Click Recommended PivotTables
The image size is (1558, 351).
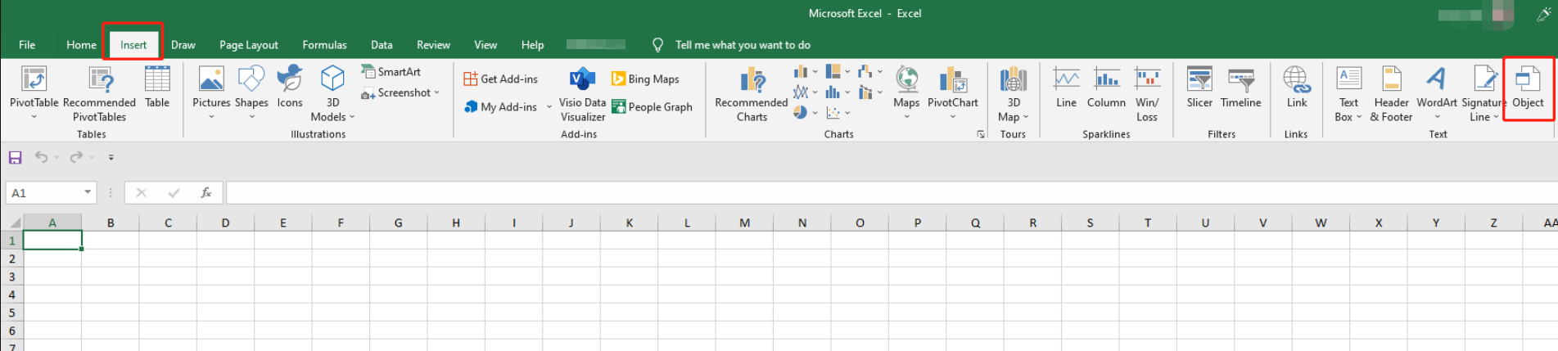(99, 92)
